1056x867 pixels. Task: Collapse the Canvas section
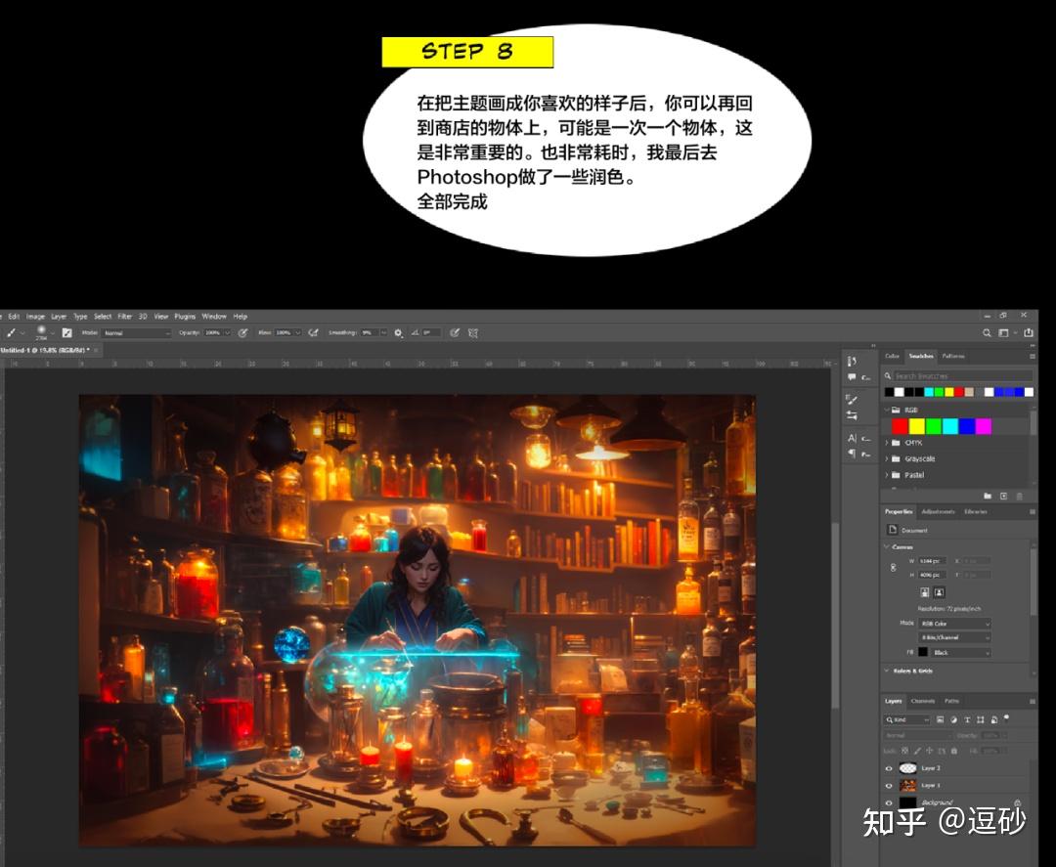(x=886, y=547)
